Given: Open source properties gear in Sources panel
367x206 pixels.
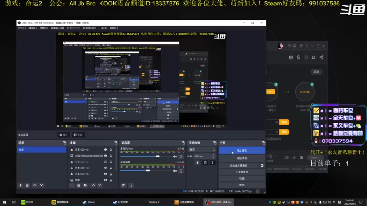Looking at the screenshot, I should click(85, 185).
